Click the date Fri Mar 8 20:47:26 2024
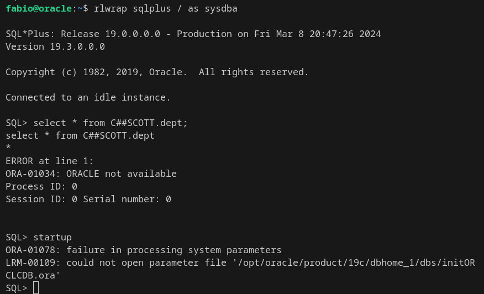This screenshot has height=294, width=484. [x=317, y=34]
